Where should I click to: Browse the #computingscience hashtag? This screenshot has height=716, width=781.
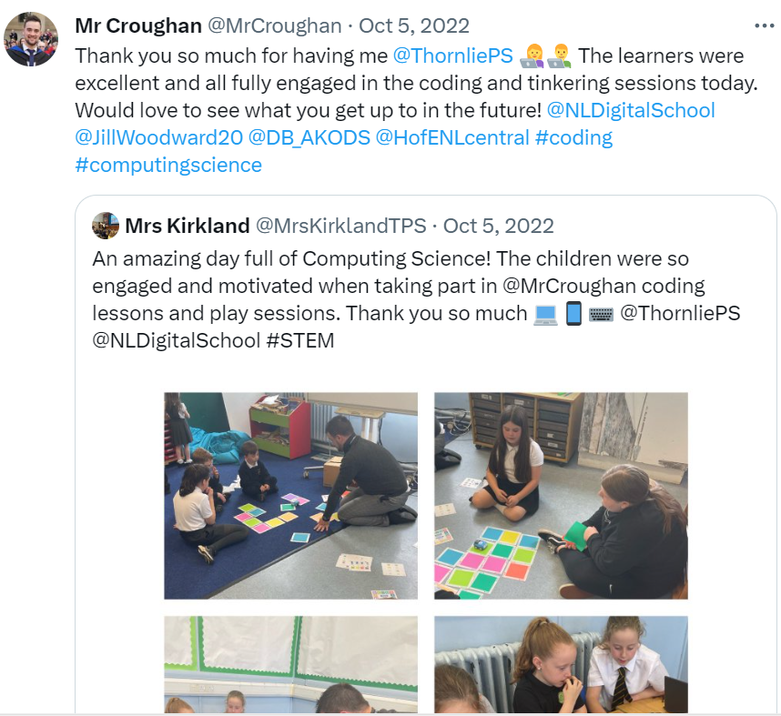tap(168, 165)
